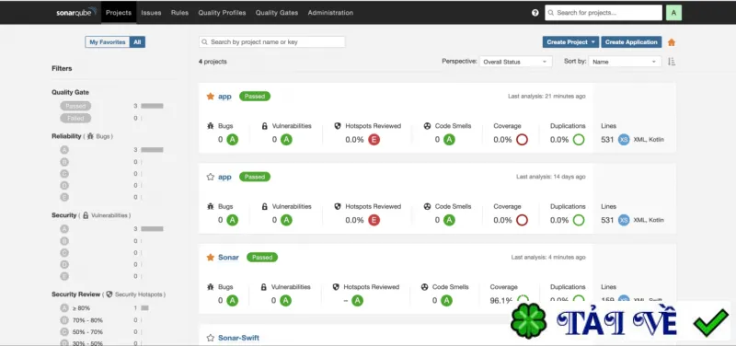
Task: Open the Perspective Overall Status dropdown
Action: pos(516,62)
